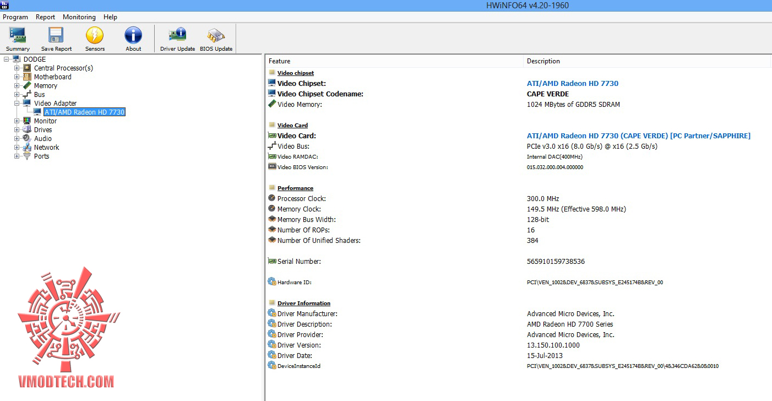Image resolution: width=772 pixels, height=401 pixels.
Task: Collapse the Video Adapter node
Action: tap(17, 103)
